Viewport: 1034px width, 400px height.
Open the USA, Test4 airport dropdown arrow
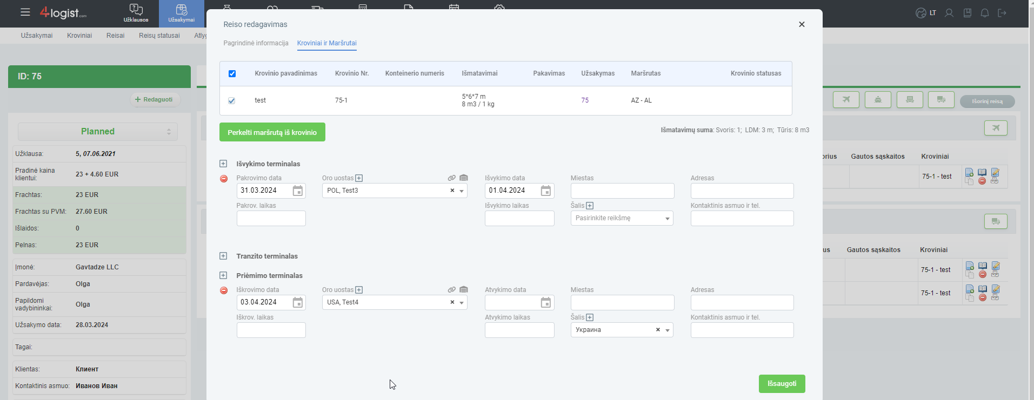pos(462,303)
